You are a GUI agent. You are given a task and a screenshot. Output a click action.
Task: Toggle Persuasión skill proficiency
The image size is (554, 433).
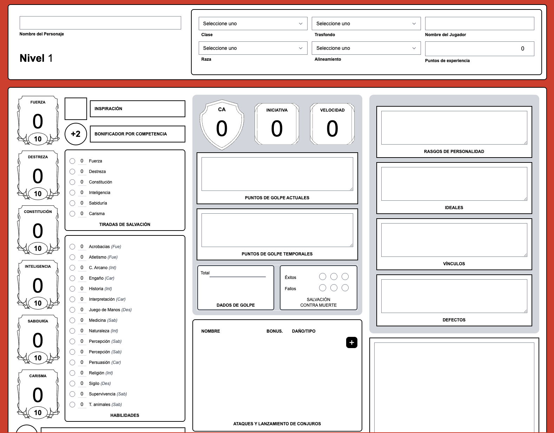[72, 362]
